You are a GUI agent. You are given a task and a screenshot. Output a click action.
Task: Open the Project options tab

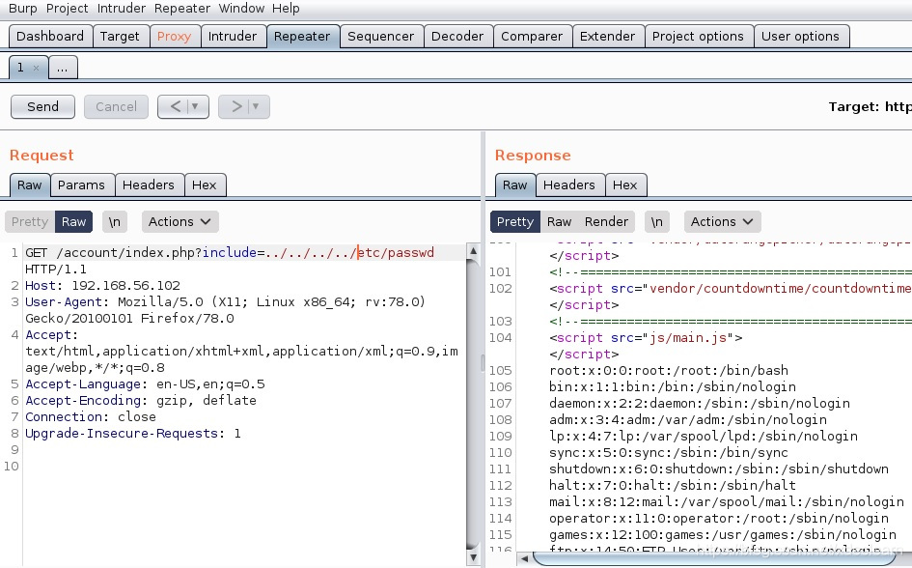point(698,36)
